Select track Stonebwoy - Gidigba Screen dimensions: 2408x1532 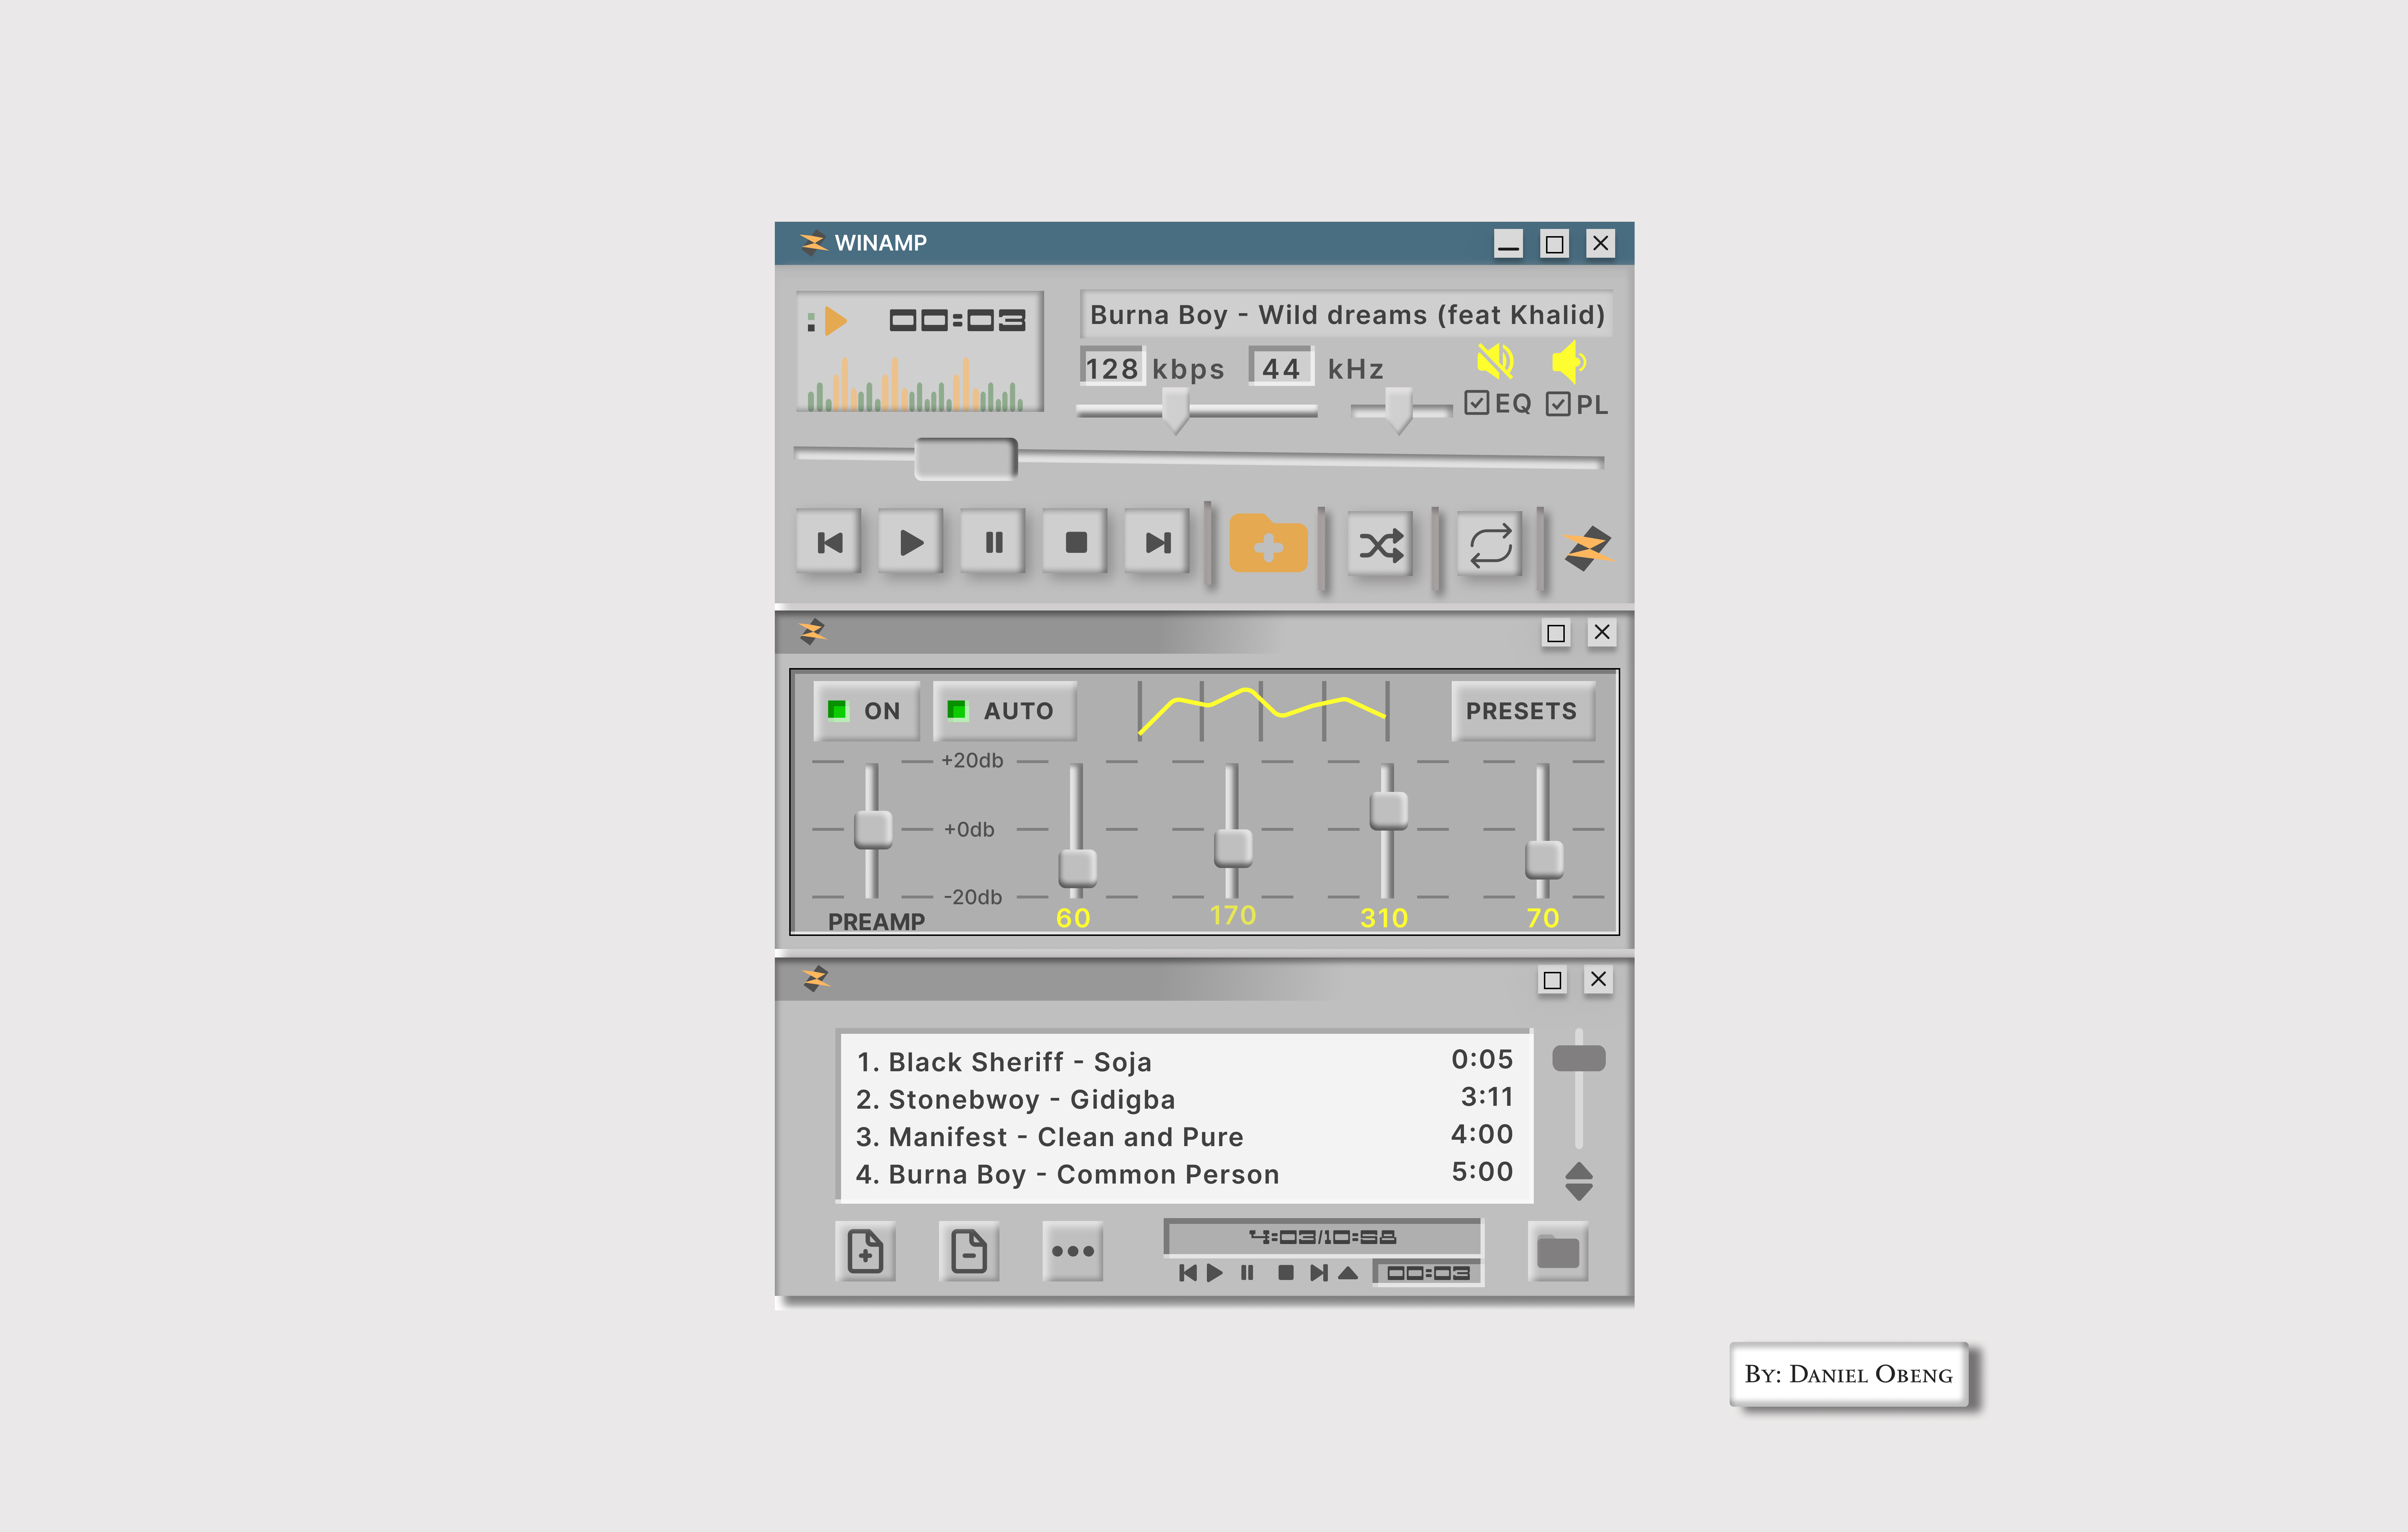click(x=1015, y=1099)
